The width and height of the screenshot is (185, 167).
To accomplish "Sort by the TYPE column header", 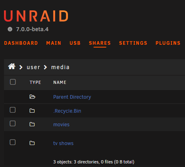I will (35, 82).
